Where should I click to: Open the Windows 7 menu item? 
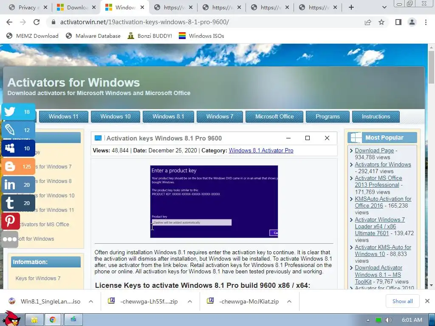220,116
